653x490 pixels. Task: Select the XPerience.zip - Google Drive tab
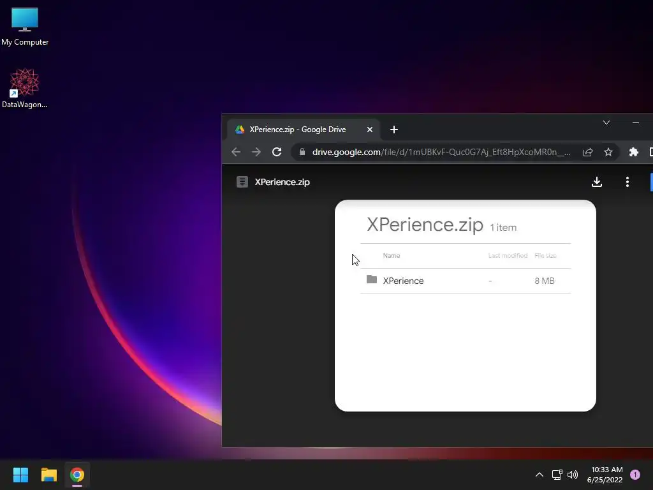coord(304,130)
